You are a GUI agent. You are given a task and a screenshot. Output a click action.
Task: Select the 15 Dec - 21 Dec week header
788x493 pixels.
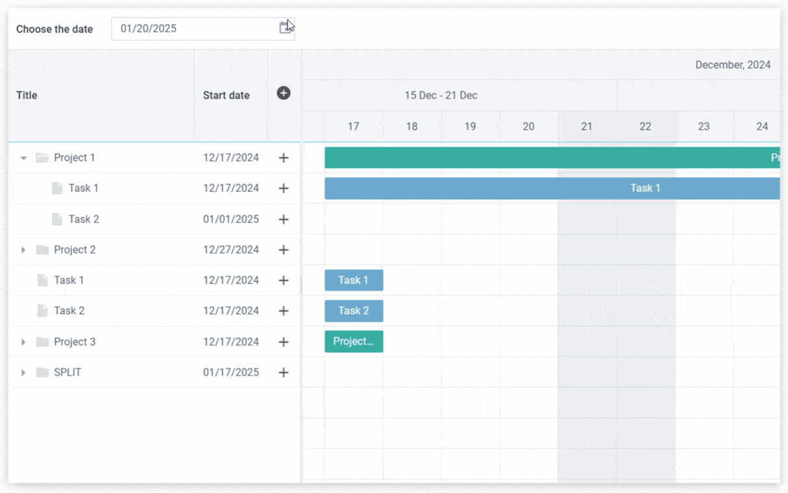[x=441, y=95]
